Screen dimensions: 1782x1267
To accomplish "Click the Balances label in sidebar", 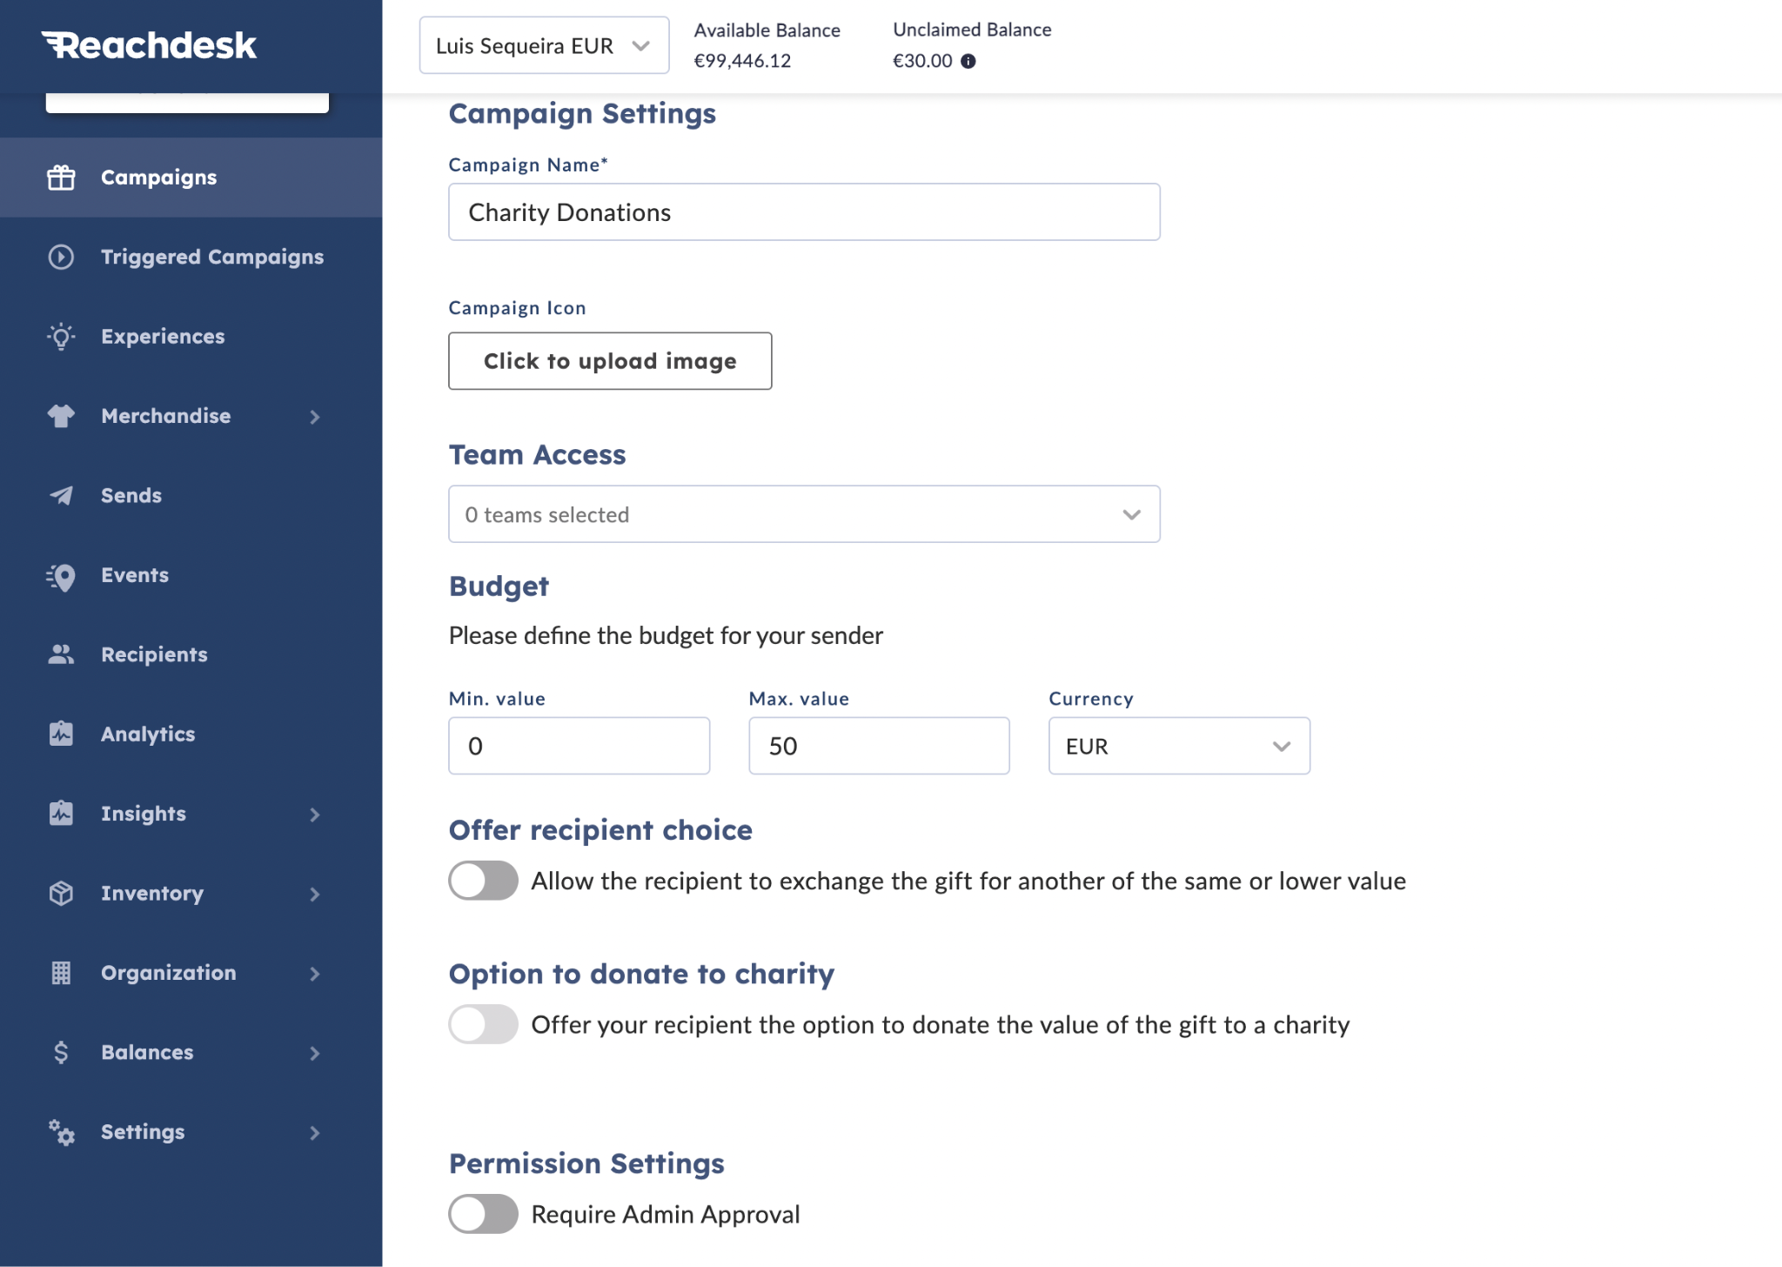I will (x=147, y=1052).
